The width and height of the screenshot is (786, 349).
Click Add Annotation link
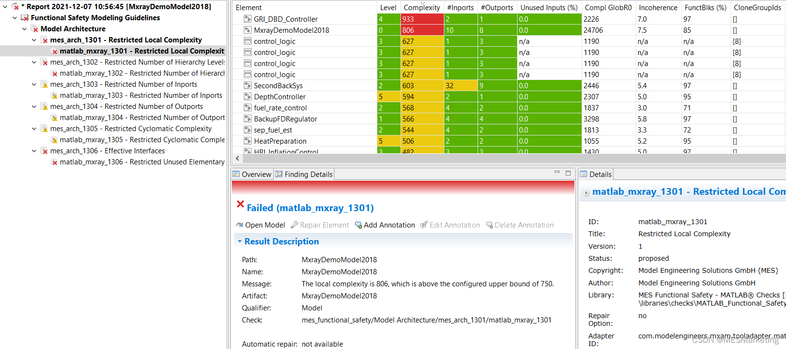click(x=389, y=225)
